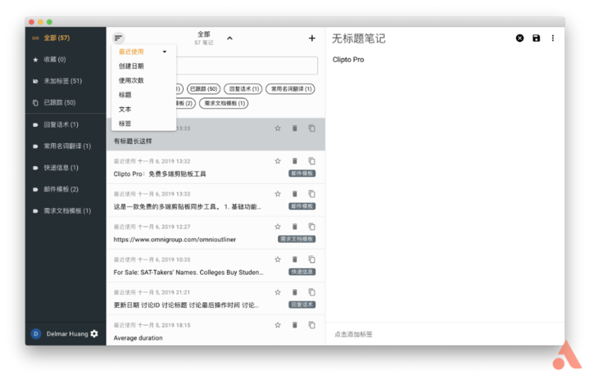The width and height of the screenshot is (590, 379).
Task: Click the 邮件模板 tag on Clipto Pro note
Action: click(302, 174)
